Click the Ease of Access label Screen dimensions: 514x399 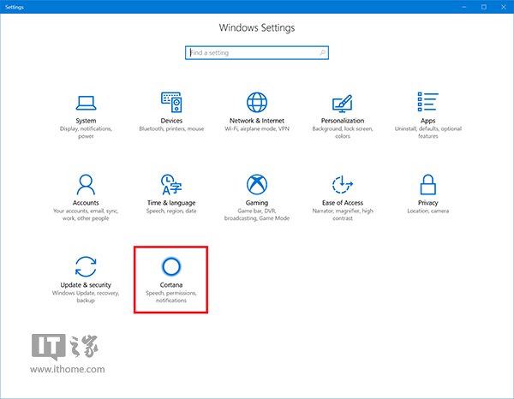pos(343,203)
